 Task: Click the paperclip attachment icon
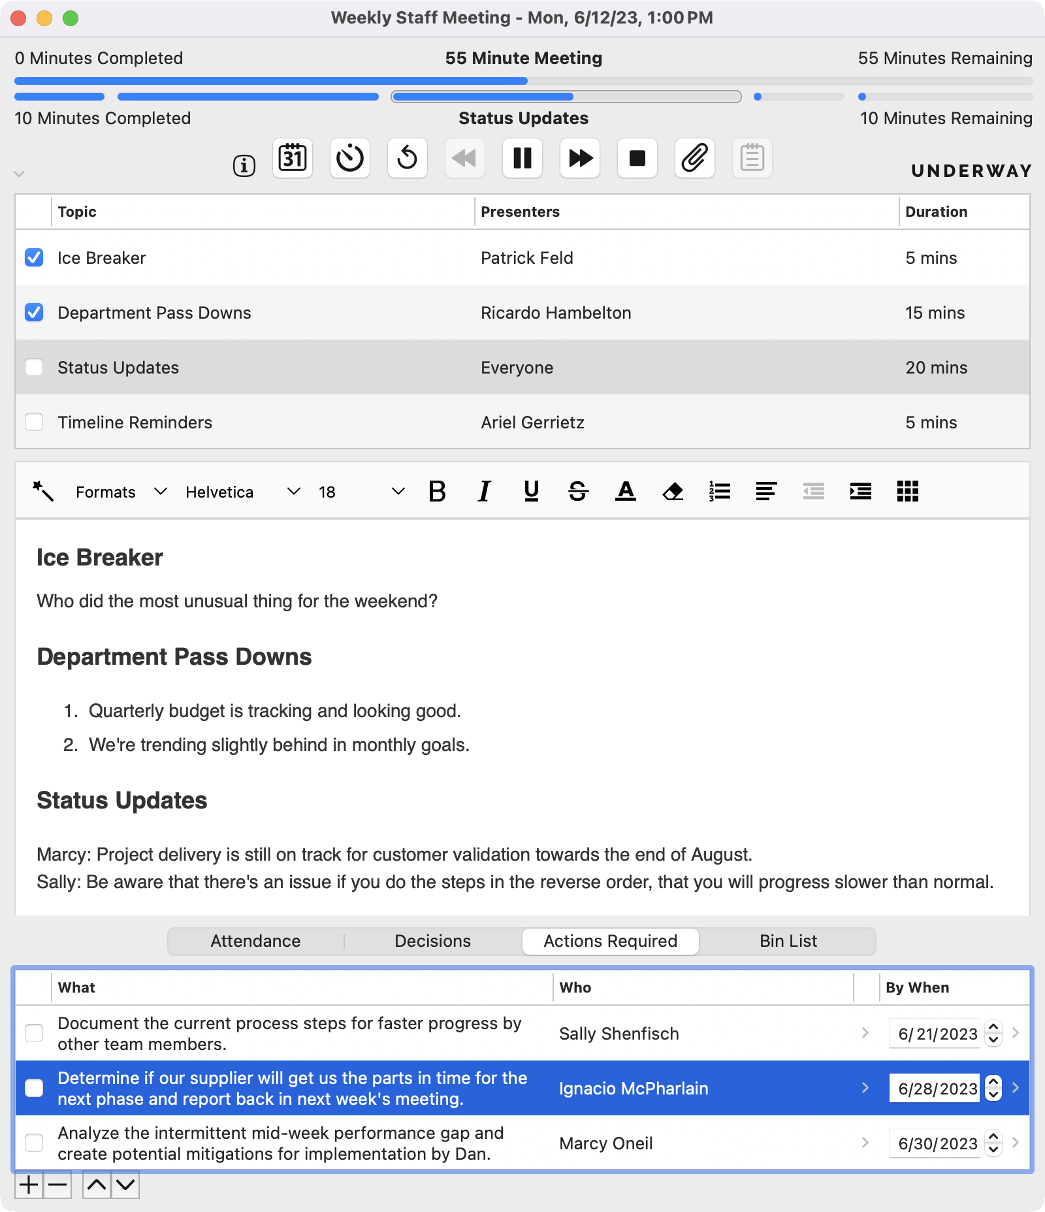(x=694, y=158)
